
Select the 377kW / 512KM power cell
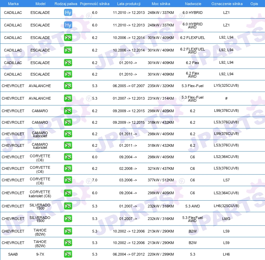pos(161,180)
